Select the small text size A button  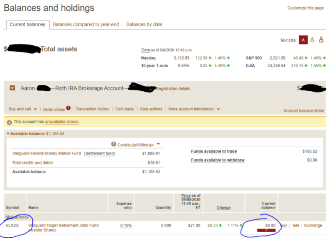(303, 40)
